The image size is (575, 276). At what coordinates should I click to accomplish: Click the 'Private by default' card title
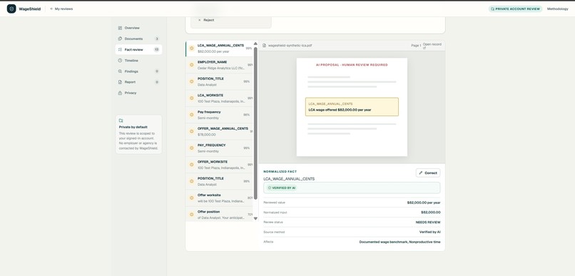[133, 127]
